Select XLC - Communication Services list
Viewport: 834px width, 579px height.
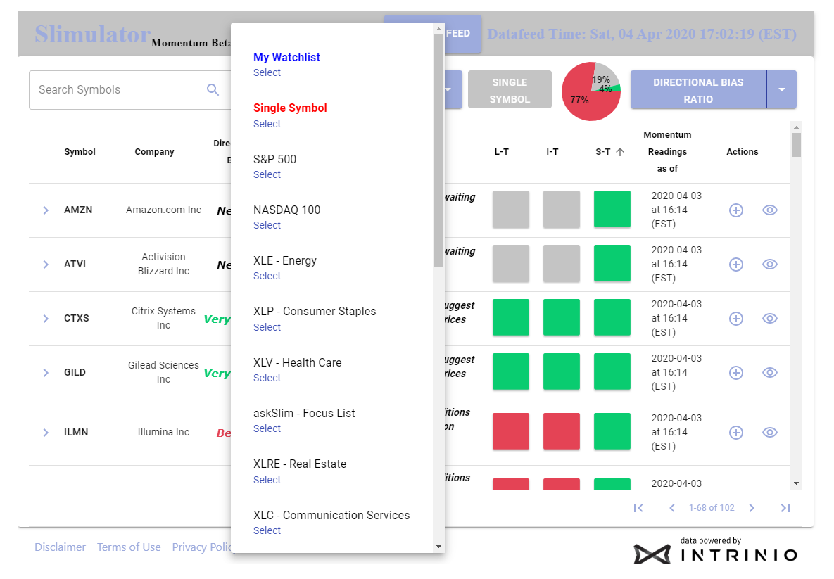click(x=267, y=530)
